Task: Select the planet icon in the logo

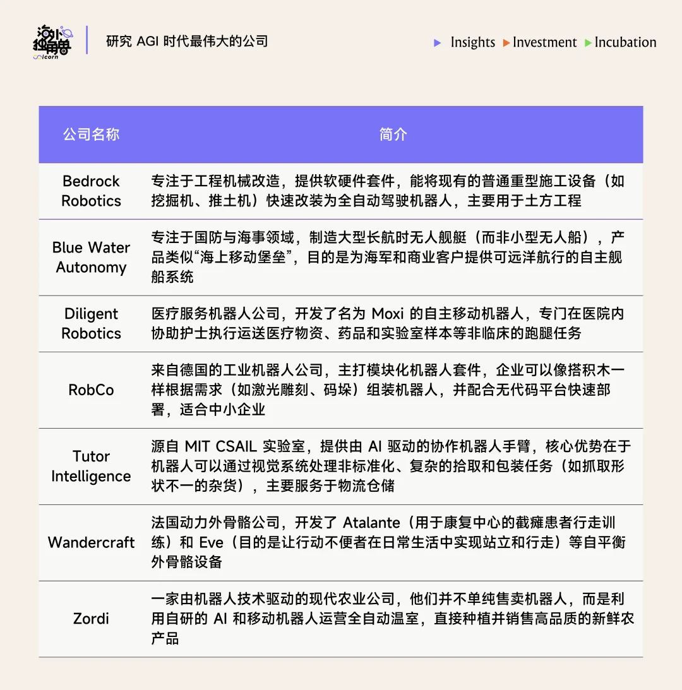Action: pos(68,33)
